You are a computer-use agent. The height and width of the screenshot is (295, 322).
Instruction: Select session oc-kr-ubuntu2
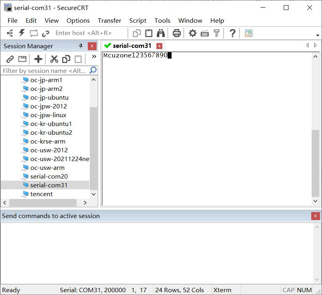coord(51,132)
